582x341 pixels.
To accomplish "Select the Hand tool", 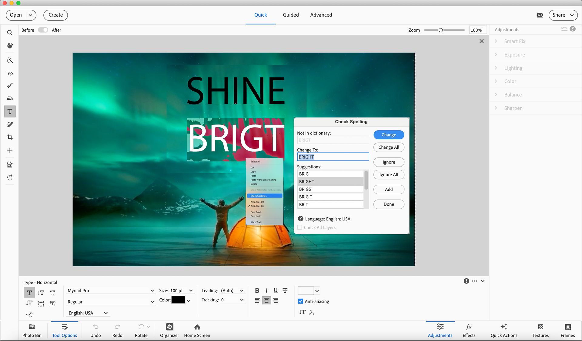I will tap(9, 46).
